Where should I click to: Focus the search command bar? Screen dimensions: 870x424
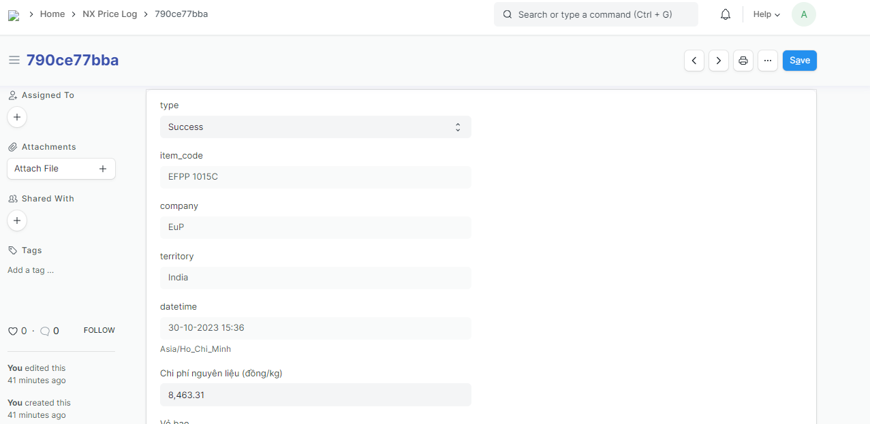(595, 14)
